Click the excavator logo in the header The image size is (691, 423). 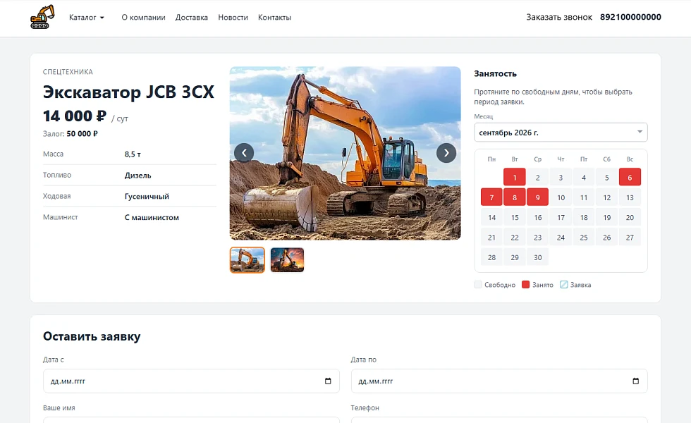pyautogui.click(x=42, y=17)
